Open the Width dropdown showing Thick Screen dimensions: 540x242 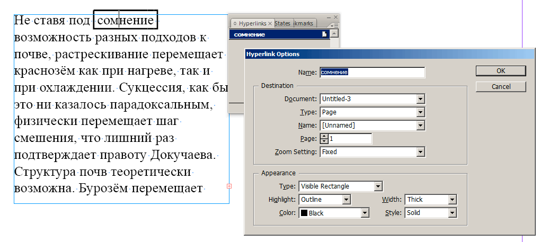430,199
